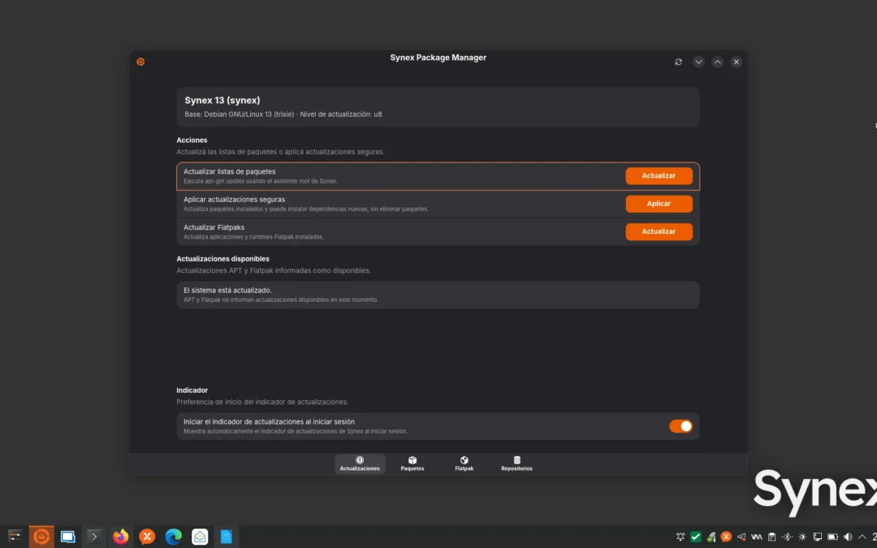Click the paper plane tray icon
This screenshot has width=877, height=548.
click(x=741, y=537)
